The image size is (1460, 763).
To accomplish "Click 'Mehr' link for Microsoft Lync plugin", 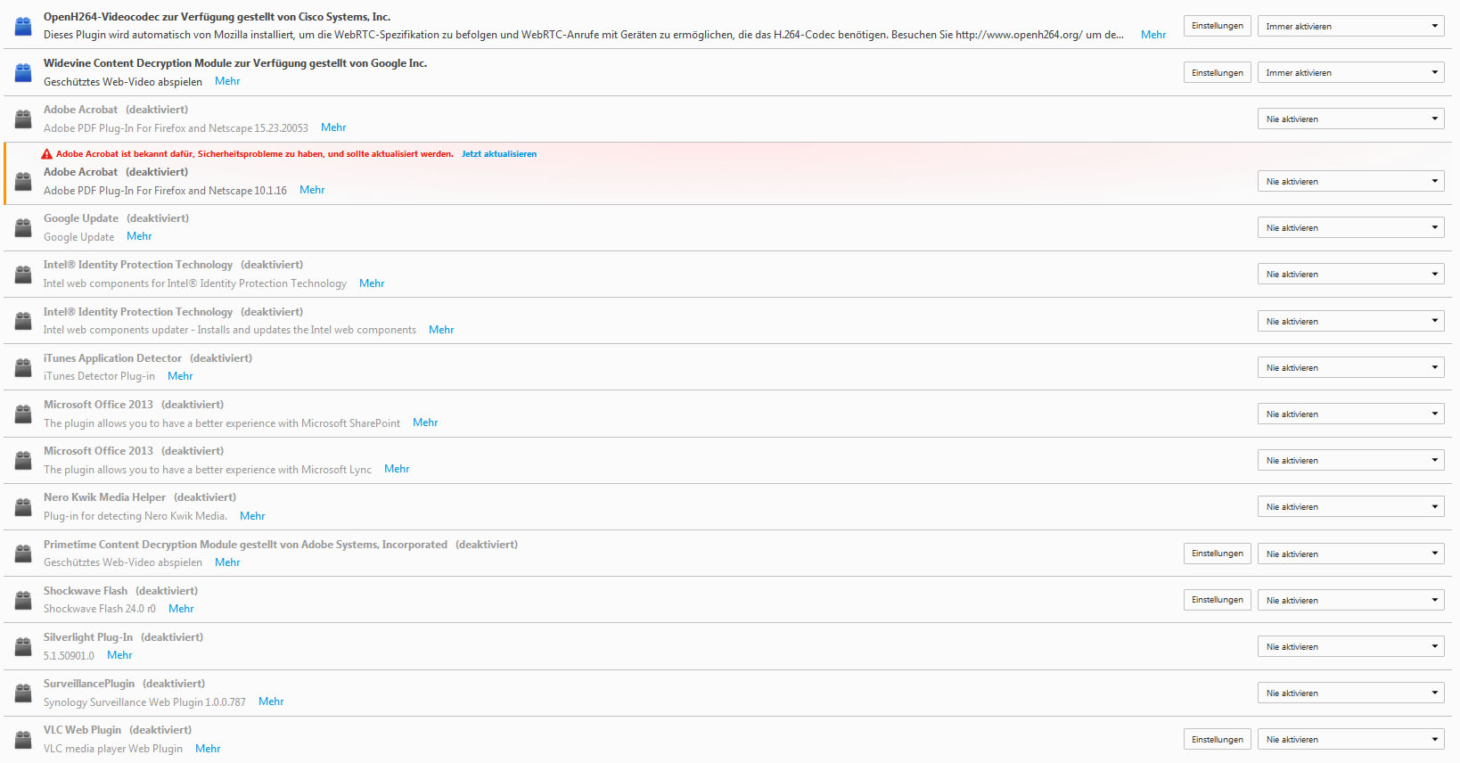I will (397, 469).
